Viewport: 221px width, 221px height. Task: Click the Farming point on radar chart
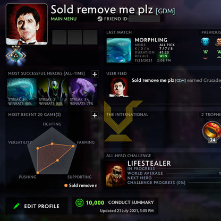pos(73,146)
